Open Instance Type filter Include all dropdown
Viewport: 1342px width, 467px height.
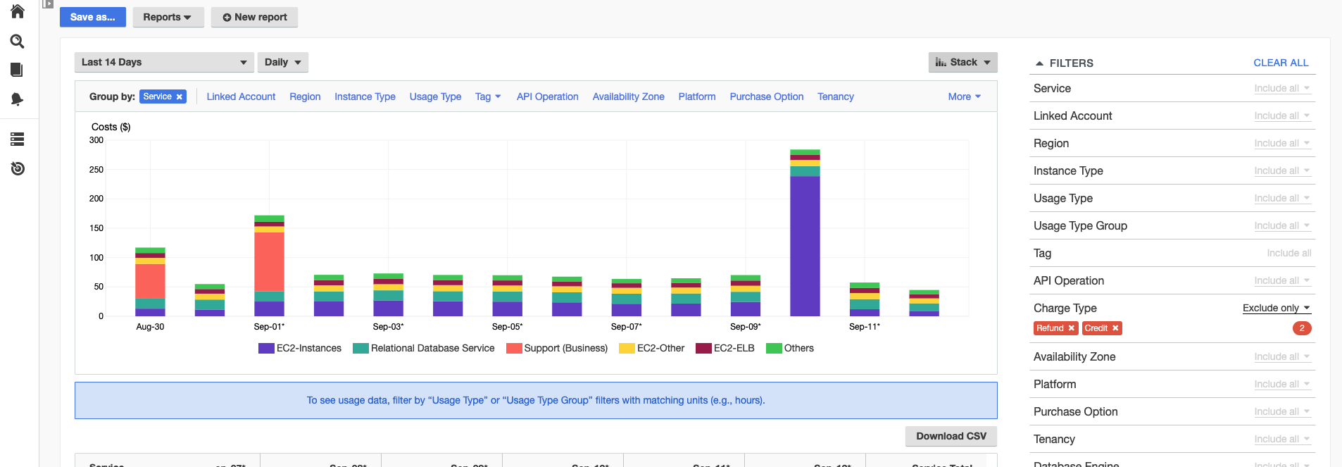click(1282, 171)
